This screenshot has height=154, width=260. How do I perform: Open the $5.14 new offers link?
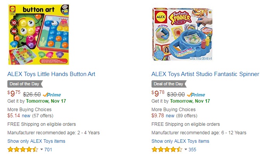(19, 116)
